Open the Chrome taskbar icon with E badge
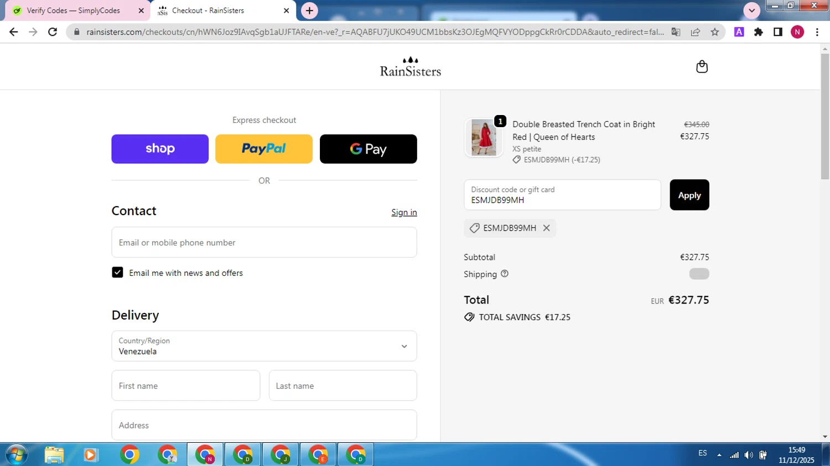Image resolution: width=830 pixels, height=466 pixels. point(318,454)
